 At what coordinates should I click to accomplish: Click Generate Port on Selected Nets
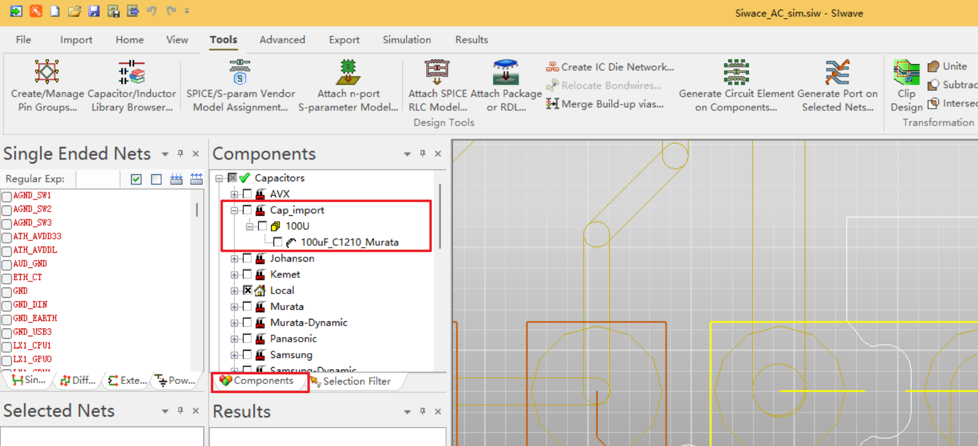tap(837, 86)
